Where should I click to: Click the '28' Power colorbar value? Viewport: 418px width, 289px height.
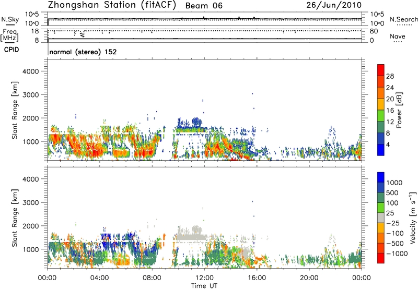tap(390, 76)
